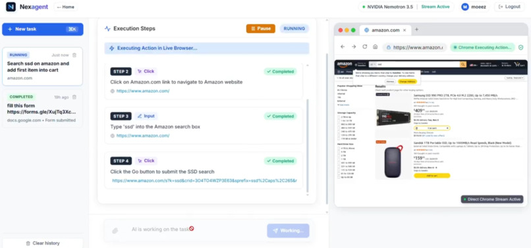
Task: Start a New task
Action: (43, 29)
